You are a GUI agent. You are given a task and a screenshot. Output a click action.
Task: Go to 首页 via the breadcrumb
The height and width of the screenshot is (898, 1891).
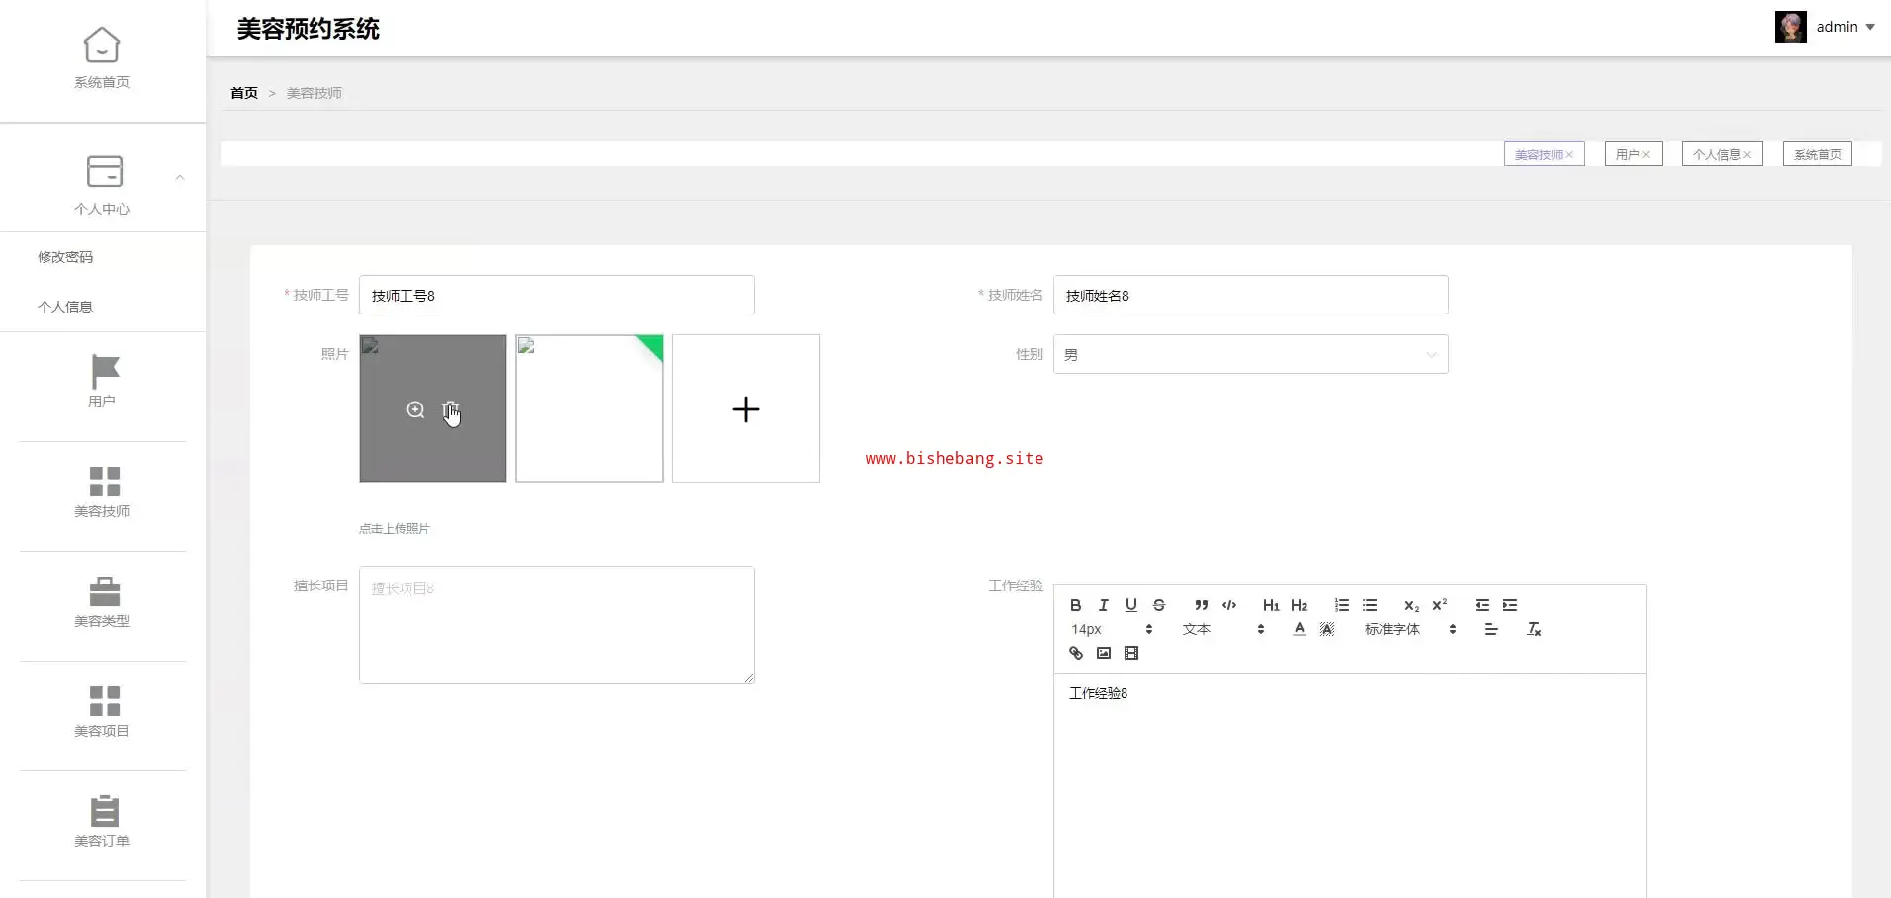click(244, 93)
